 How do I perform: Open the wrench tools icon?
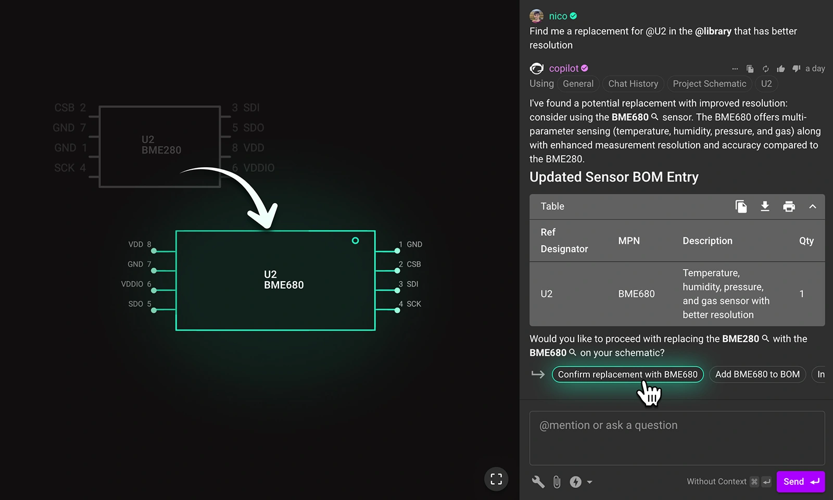click(538, 482)
